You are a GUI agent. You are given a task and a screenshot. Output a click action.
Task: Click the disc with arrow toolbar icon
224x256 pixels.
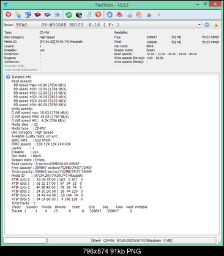pos(89,15)
